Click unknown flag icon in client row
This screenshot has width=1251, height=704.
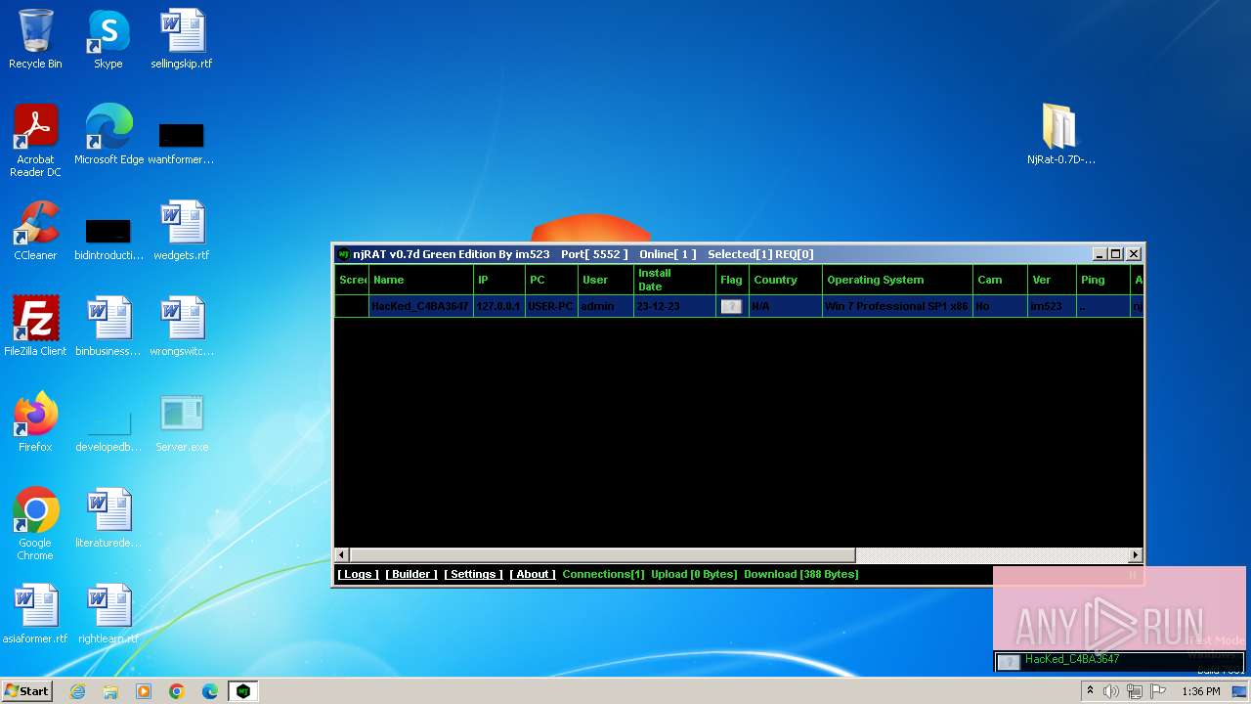(731, 306)
